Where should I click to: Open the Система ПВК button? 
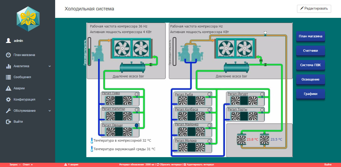pos(310,65)
